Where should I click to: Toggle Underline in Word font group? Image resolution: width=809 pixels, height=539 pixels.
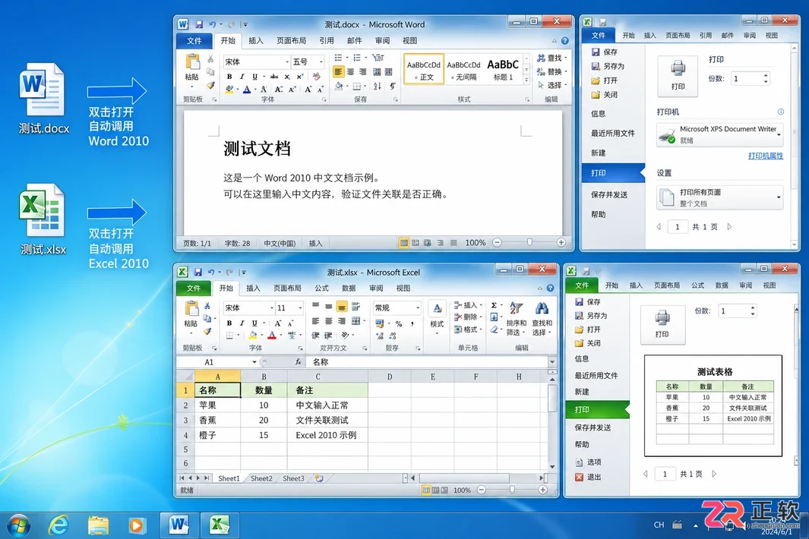click(254, 77)
